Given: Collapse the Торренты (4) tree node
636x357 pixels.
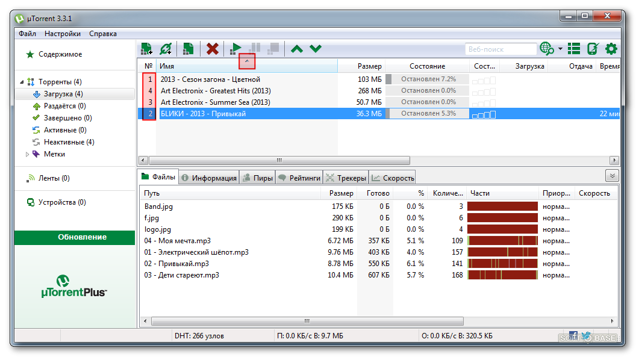Looking at the screenshot, I should (22, 82).
